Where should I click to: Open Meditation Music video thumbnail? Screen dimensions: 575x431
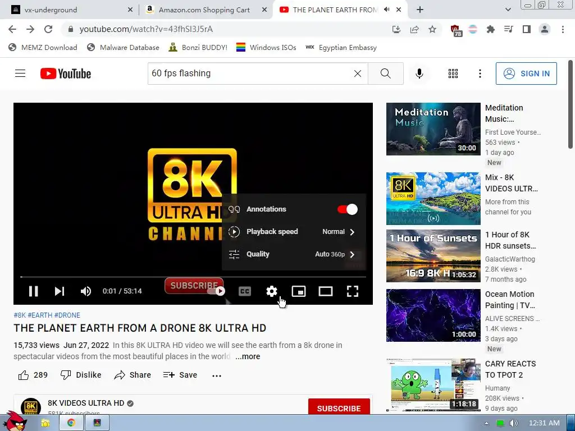pyautogui.click(x=433, y=129)
